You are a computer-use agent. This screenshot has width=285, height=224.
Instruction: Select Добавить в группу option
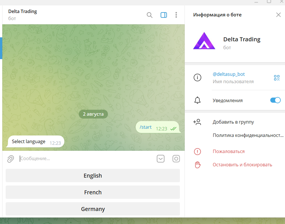233,122
